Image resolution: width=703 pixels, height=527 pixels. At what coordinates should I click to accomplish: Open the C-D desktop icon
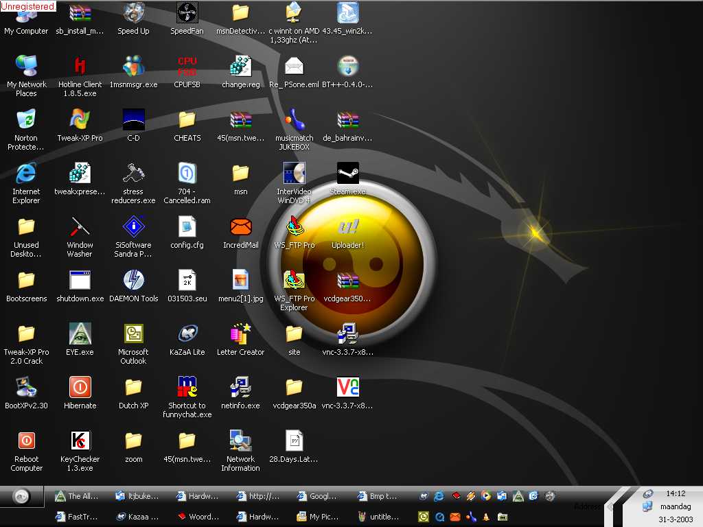(133, 120)
